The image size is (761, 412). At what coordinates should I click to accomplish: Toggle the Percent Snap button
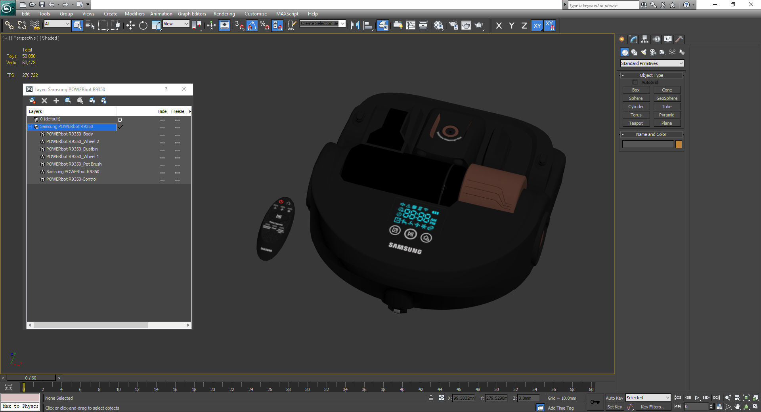[x=265, y=25]
